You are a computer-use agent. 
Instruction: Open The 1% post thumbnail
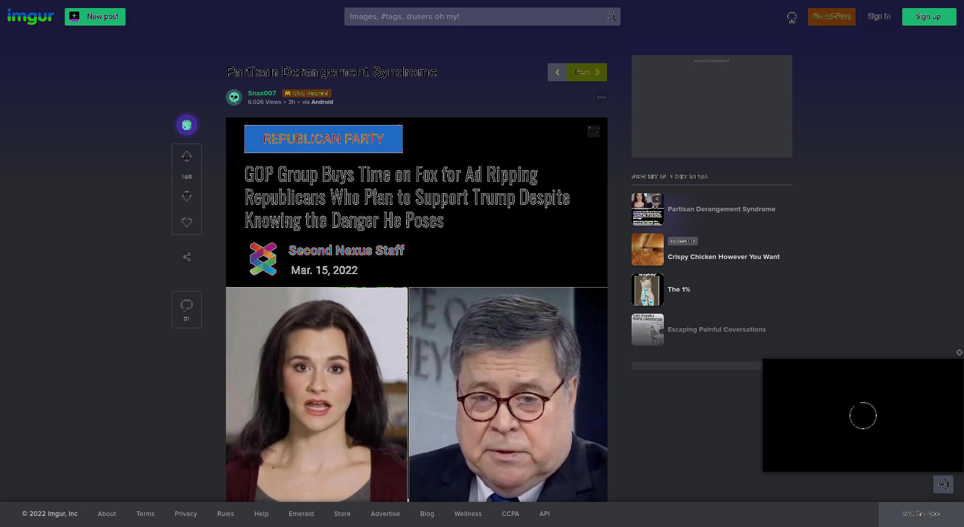(648, 290)
